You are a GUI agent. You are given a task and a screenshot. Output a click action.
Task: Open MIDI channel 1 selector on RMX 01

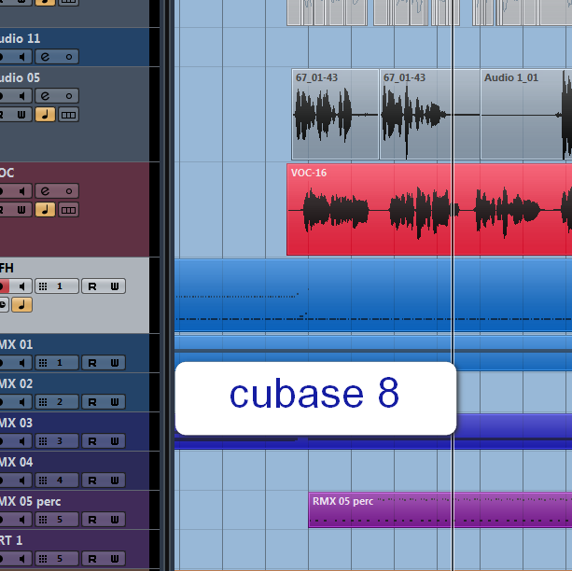pyautogui.click(x=57, y=363)
